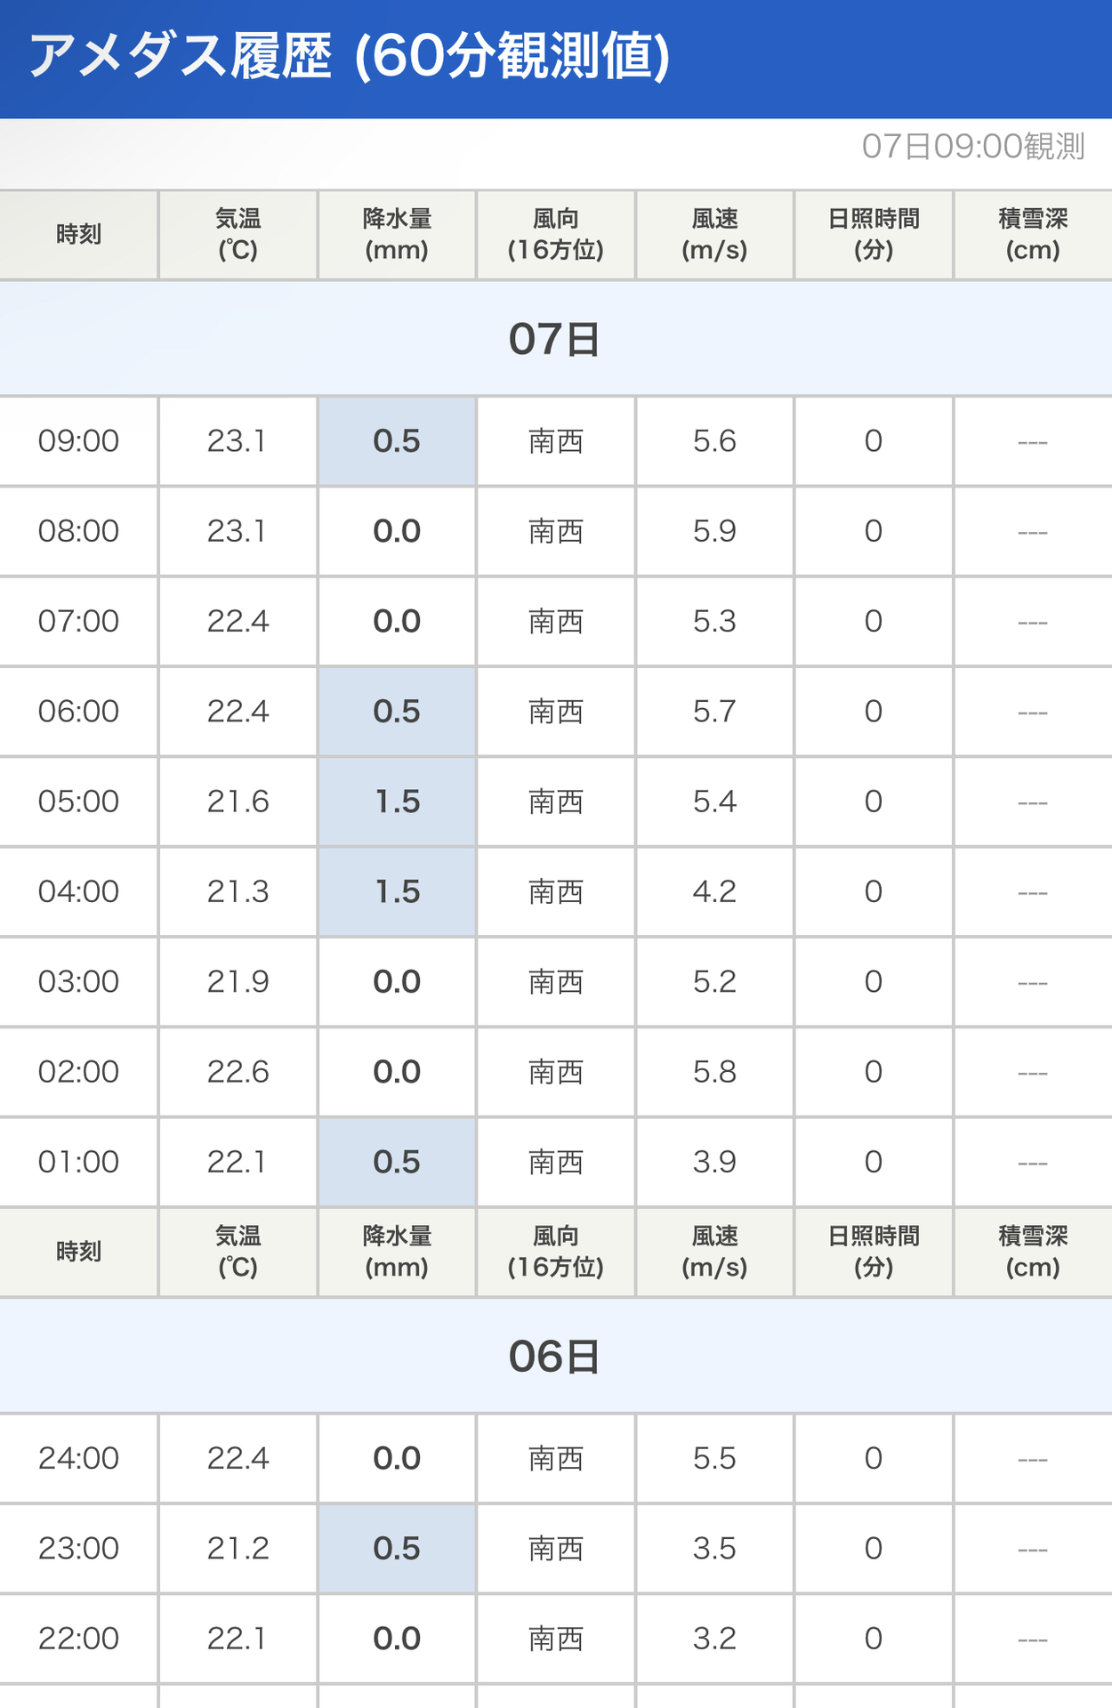Image resolution: width=1112 pixels, height=1708 pixels.
Task: Click the first 時刻 column header
Action: [x=79, y=235]
